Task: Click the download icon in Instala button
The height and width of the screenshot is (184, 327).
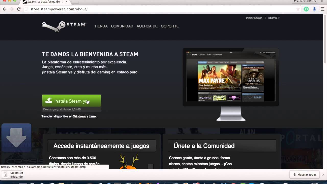Action: (49, 101)
